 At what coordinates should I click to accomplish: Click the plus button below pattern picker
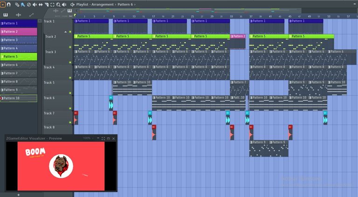19,195
